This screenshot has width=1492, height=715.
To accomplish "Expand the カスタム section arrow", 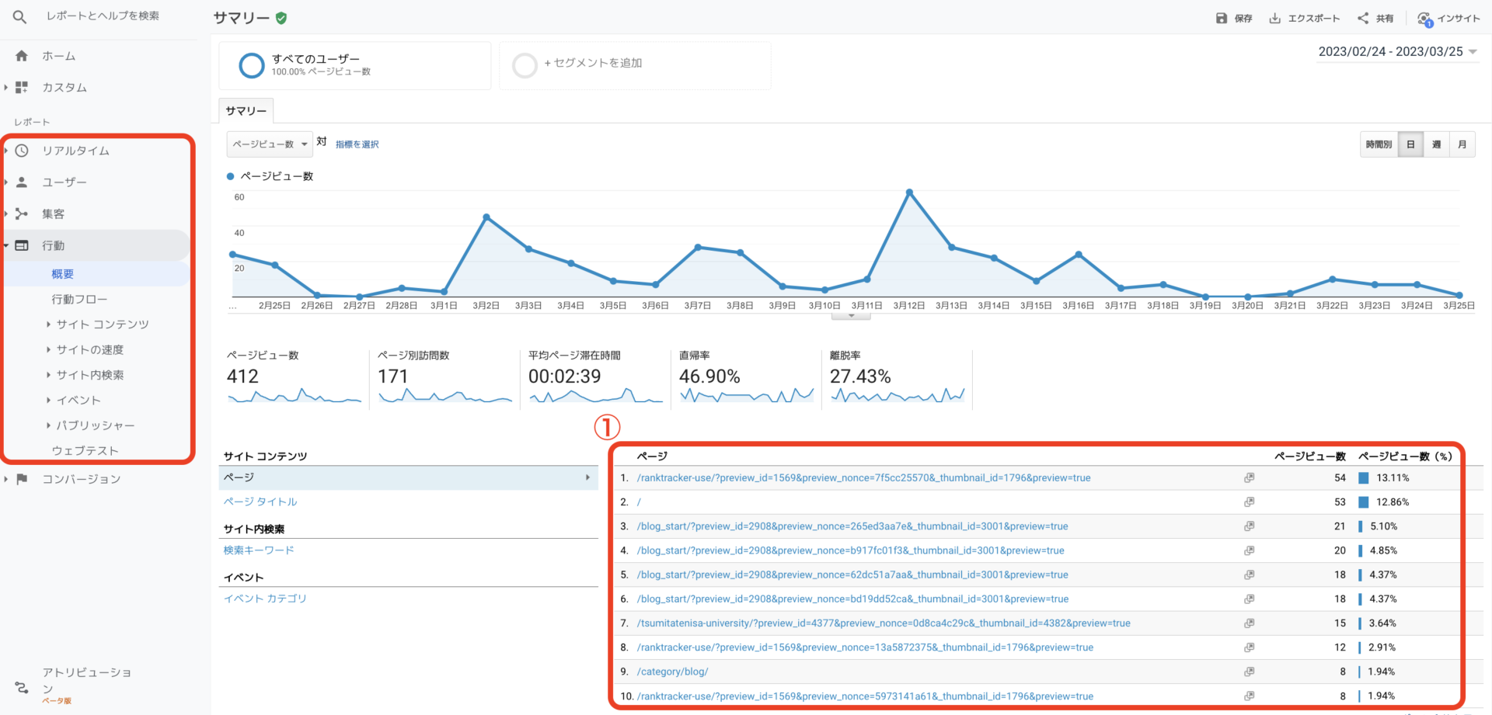I will tap(6, 88).
